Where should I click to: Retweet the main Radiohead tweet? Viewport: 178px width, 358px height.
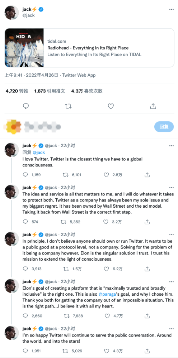coord(68,106)
